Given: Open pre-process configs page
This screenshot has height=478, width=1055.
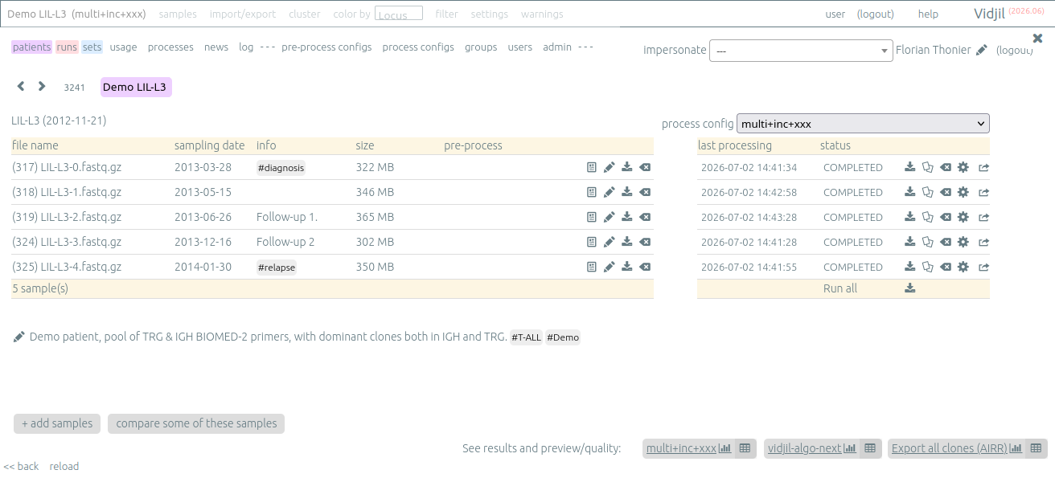Looking at the screenshot, I should point(326,47).
